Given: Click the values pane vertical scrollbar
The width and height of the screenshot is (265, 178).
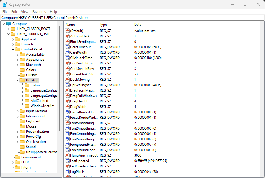Looking at the screenshot, I should tap(262, 64).
